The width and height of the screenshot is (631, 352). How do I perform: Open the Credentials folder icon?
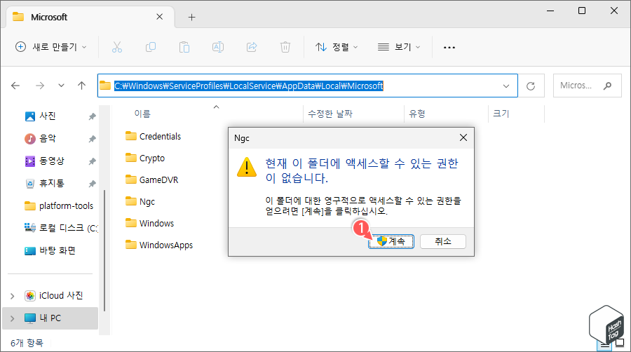[131, 136]
